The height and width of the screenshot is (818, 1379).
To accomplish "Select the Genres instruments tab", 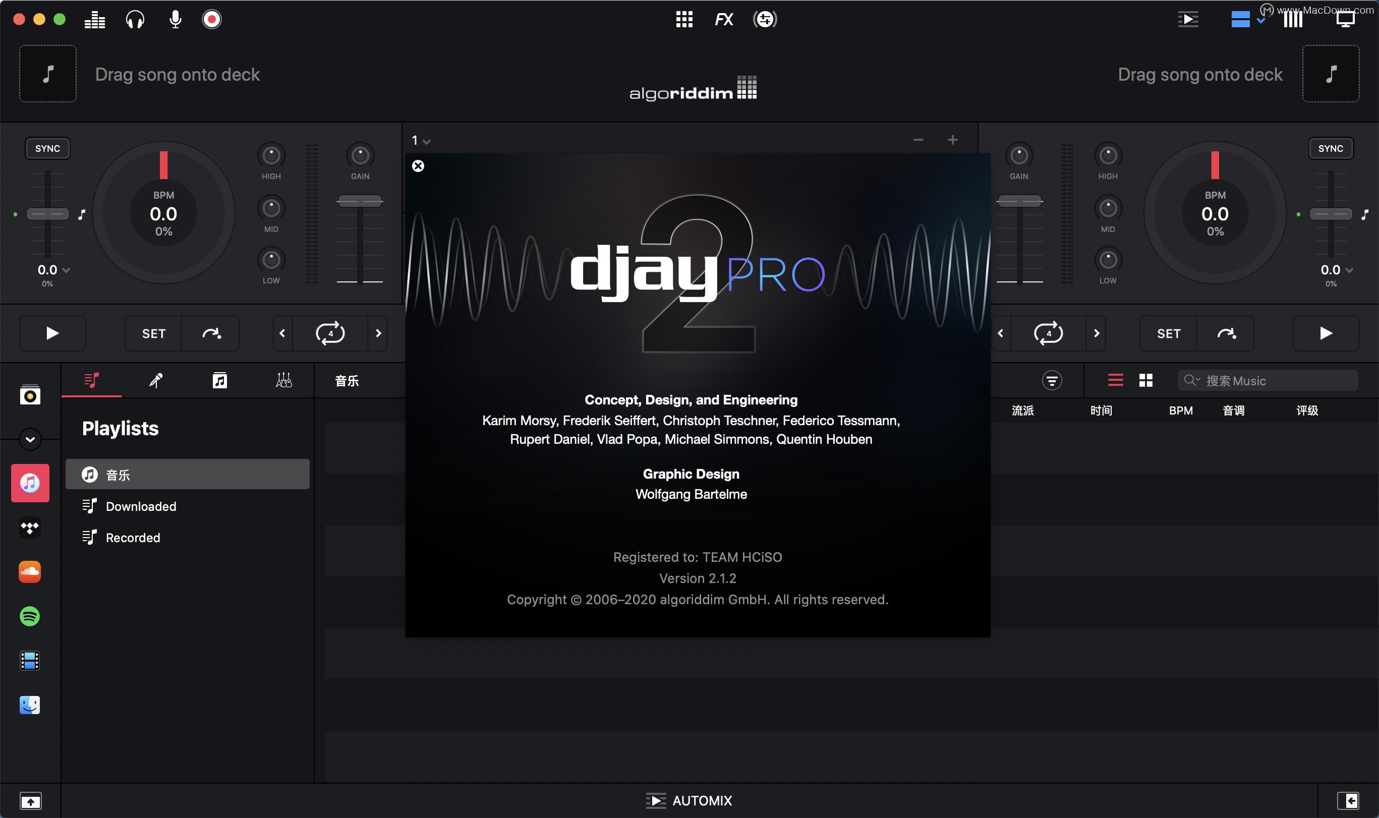I will point(283,380).
